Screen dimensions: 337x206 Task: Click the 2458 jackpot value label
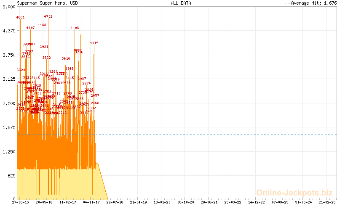pyautogui.click(x=95, y=103)
